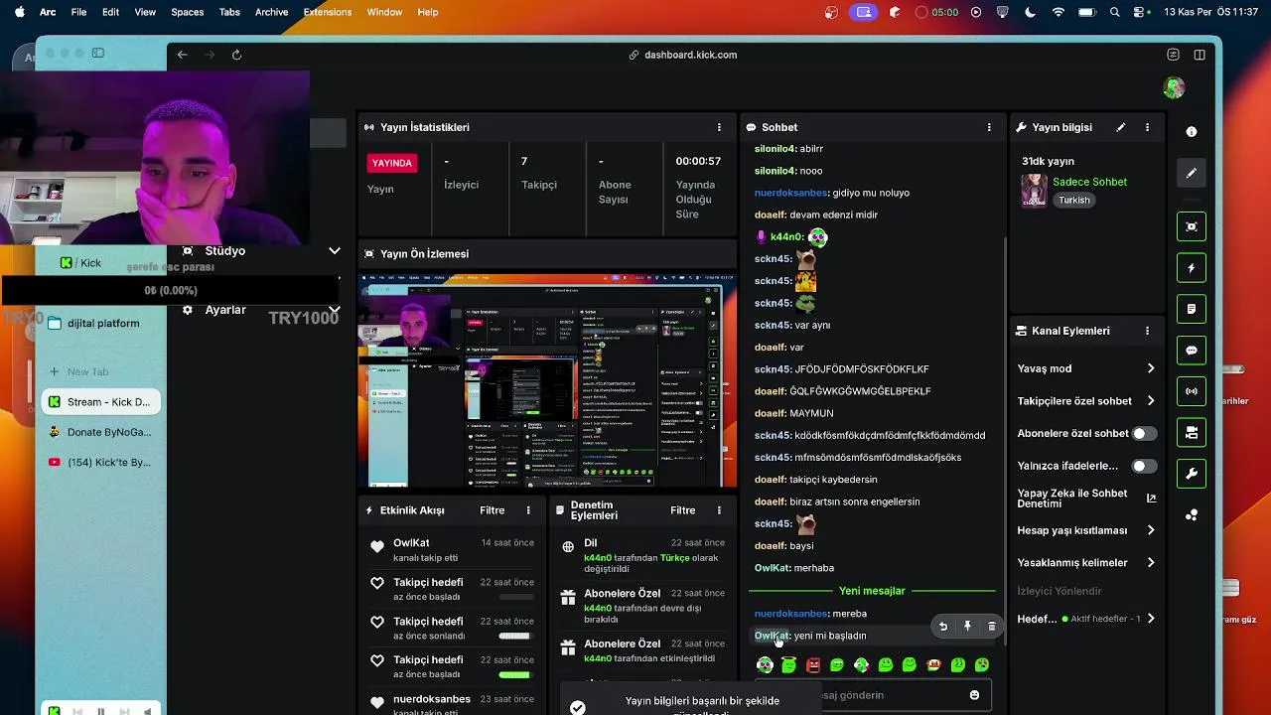Toggle Arc split view icon
The image size is (1271, 715).
tap(1200, 55)
